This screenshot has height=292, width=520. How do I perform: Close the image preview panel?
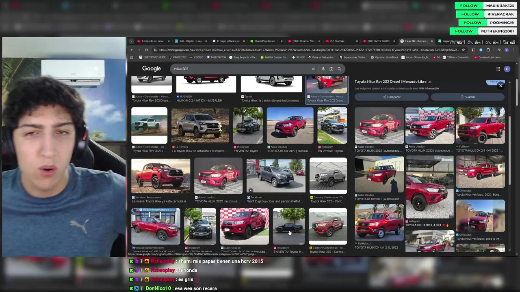pos(501,86)
